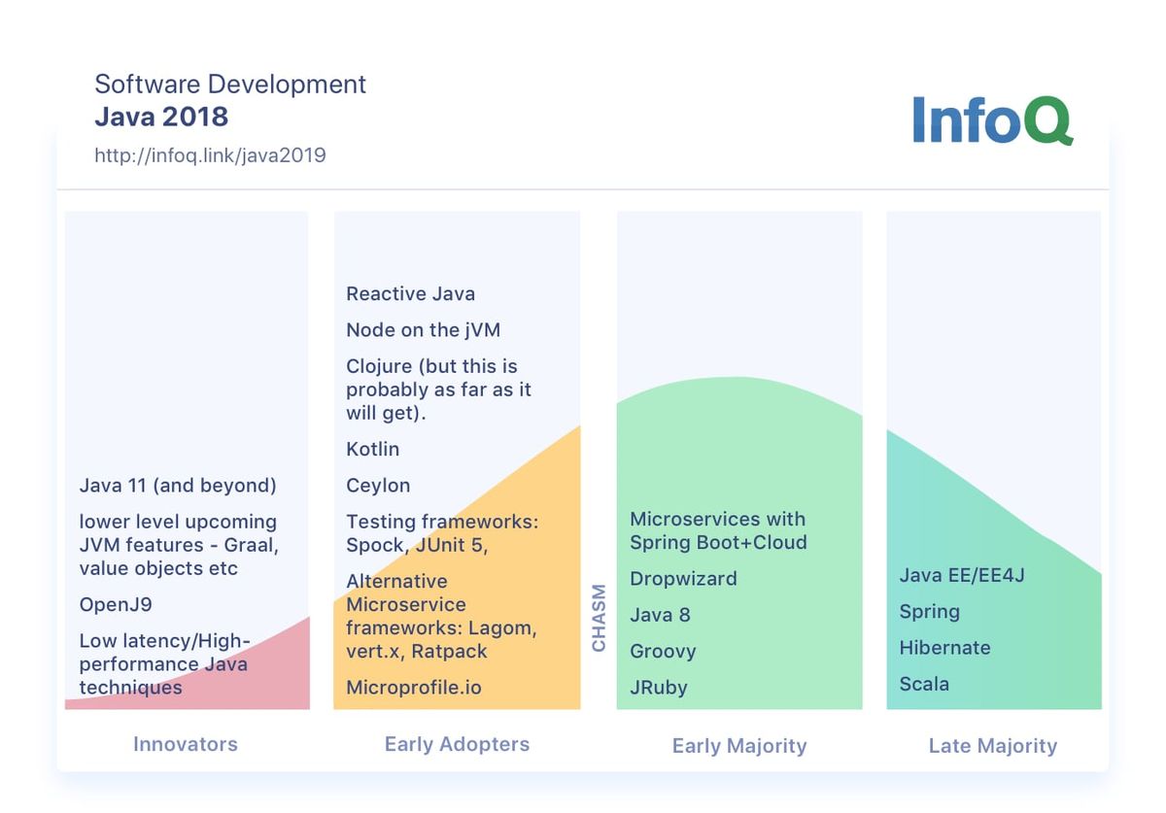The width and height of the screenshot is (1166, 813).
Task: Select the 'Spring' entry
Action: (x=929, y=612)
